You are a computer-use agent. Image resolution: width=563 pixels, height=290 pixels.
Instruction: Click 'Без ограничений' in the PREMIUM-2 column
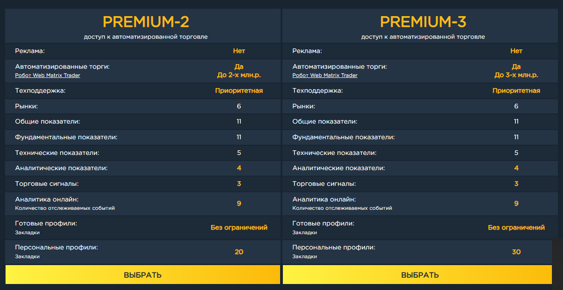coord(239,227)
